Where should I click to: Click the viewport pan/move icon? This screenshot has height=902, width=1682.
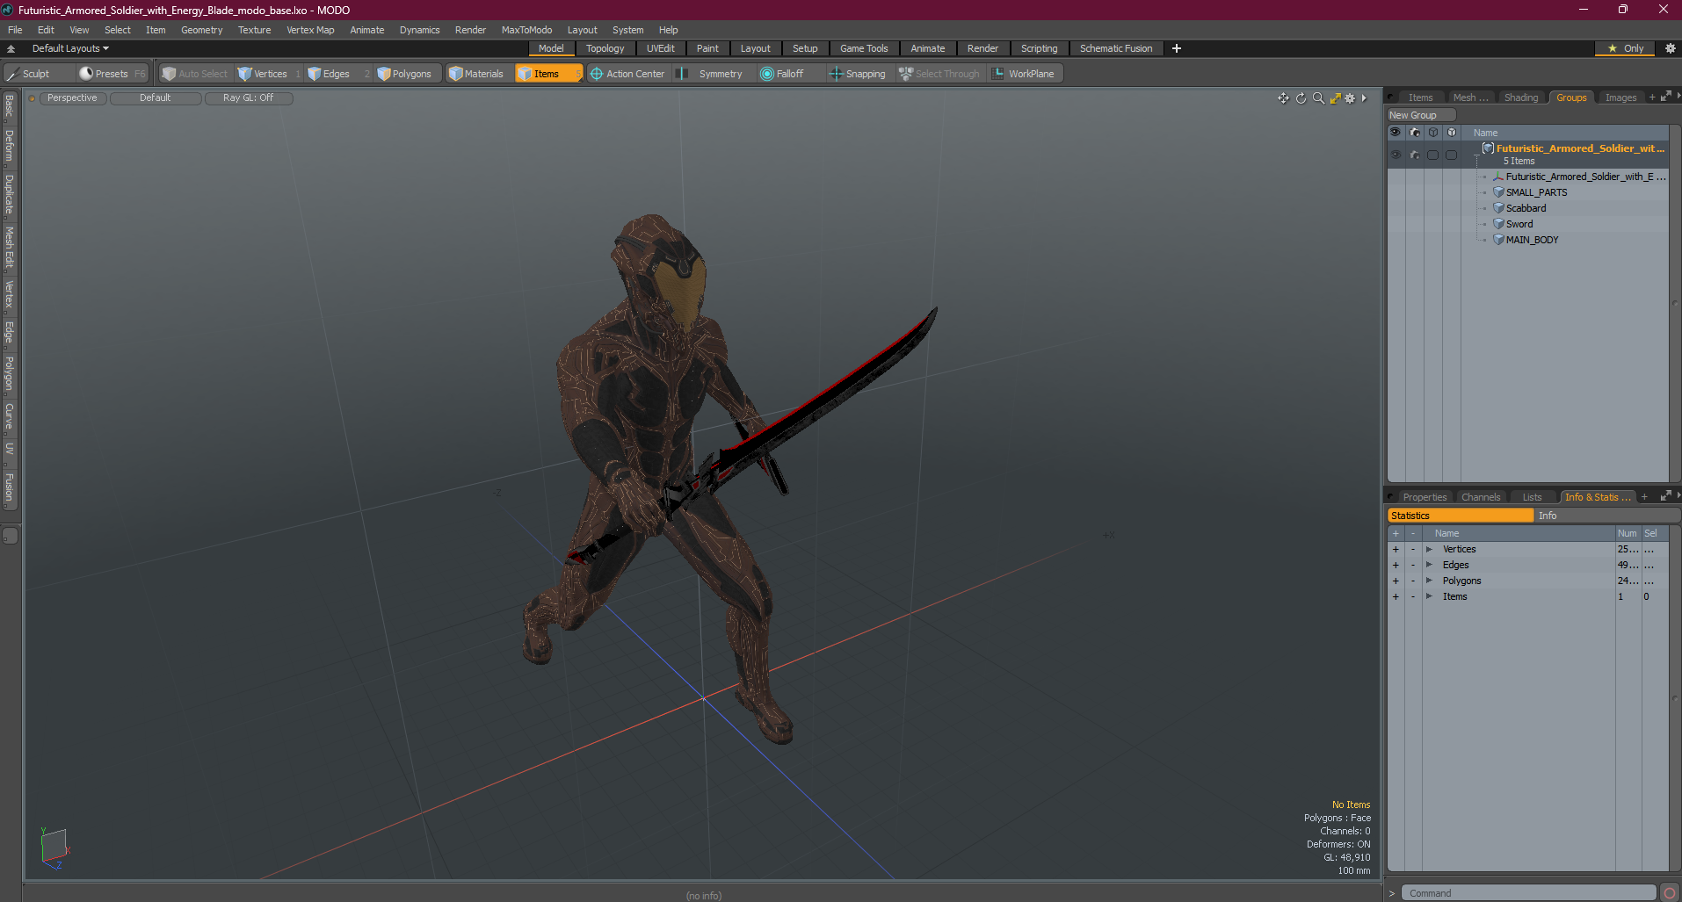(1283, 98)
